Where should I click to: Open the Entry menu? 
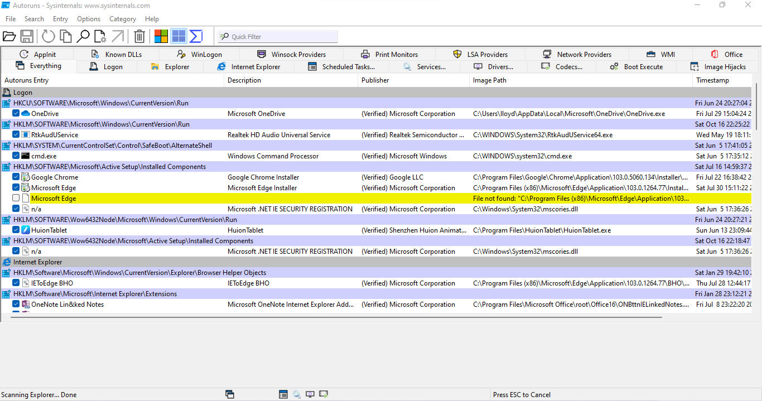[60, 19]
